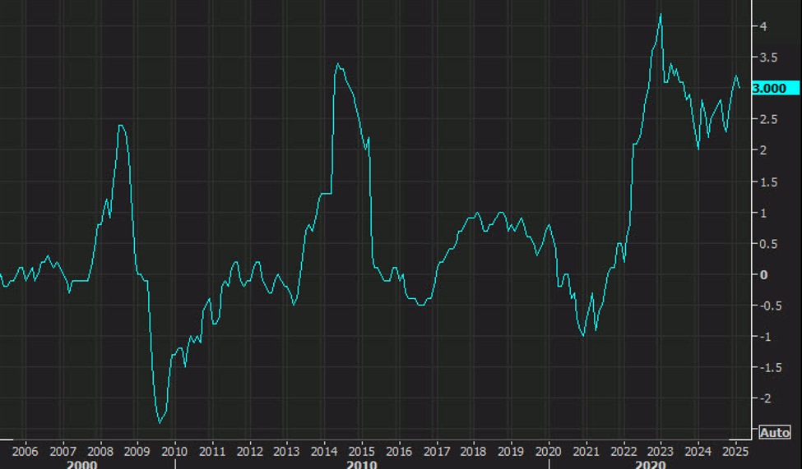
Task: Click the line's dip near 2021
Action: click(x=583, y=335)
